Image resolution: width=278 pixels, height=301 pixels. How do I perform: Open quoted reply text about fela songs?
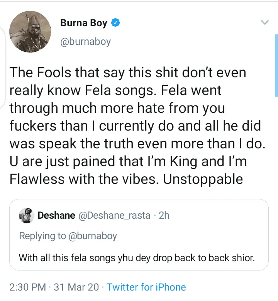click(137, 257)
